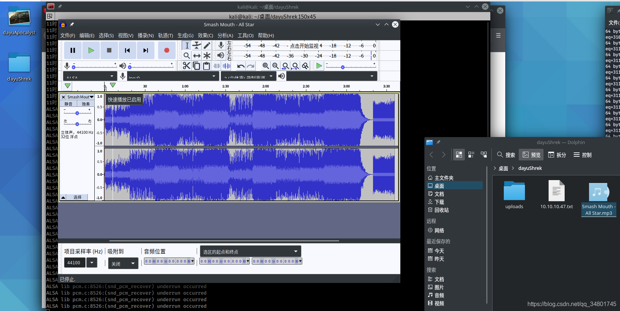
Task: Open the 效果(C) menu
Action: pyautogui.click(x=205, y=35)
